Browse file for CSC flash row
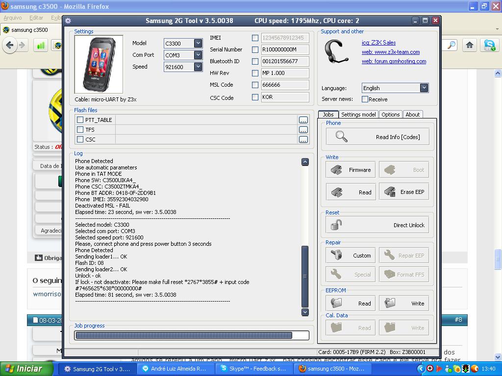Screen dimensions: 502x376 click(303, 140)
